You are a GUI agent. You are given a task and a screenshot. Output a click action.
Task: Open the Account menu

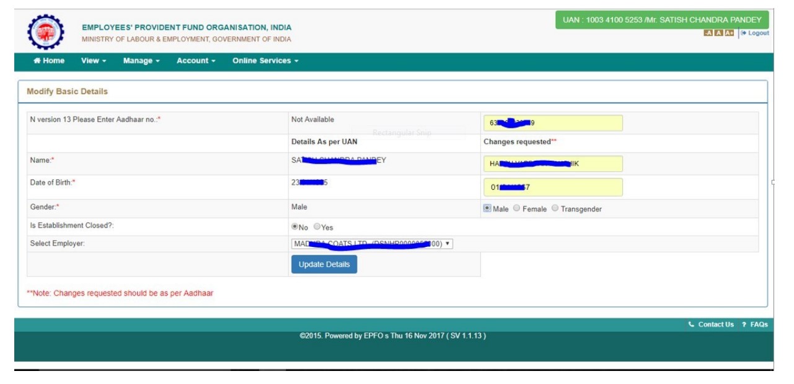coord(196,61)
